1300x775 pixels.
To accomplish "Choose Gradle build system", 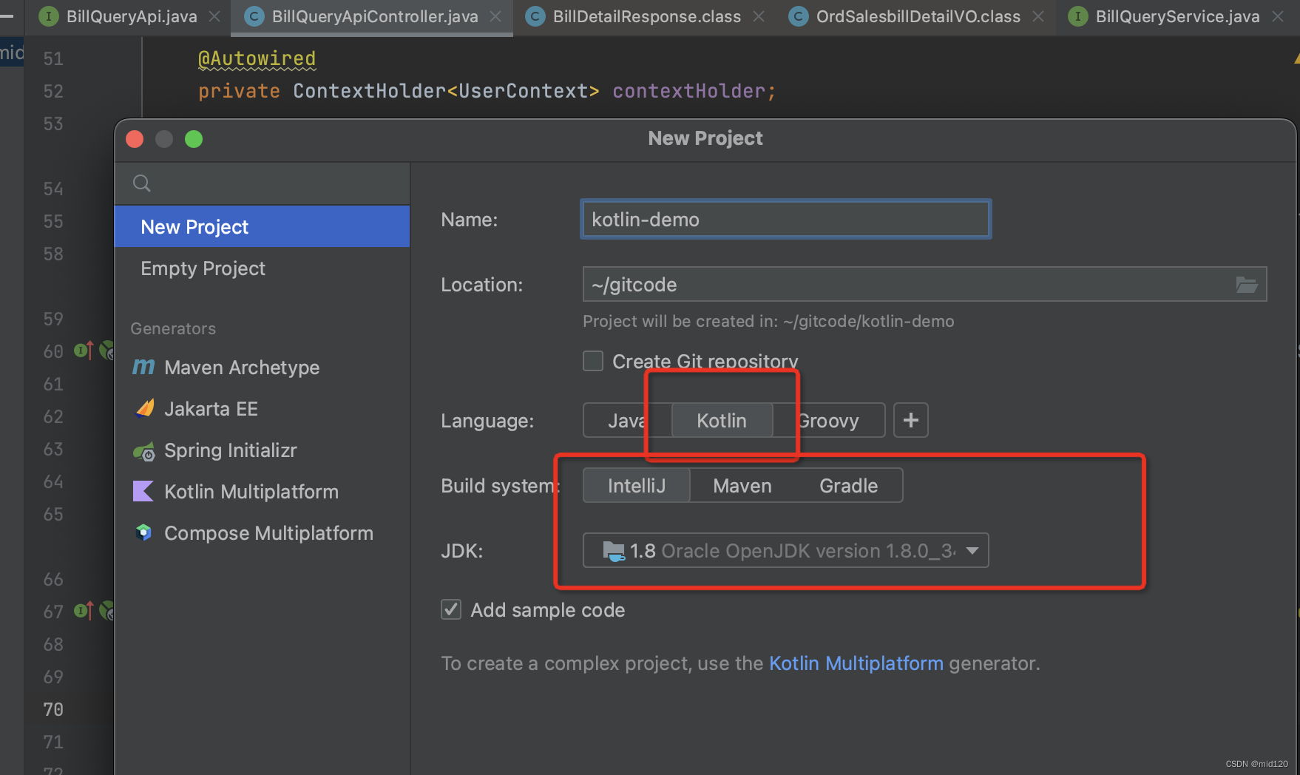I will 849,486.
